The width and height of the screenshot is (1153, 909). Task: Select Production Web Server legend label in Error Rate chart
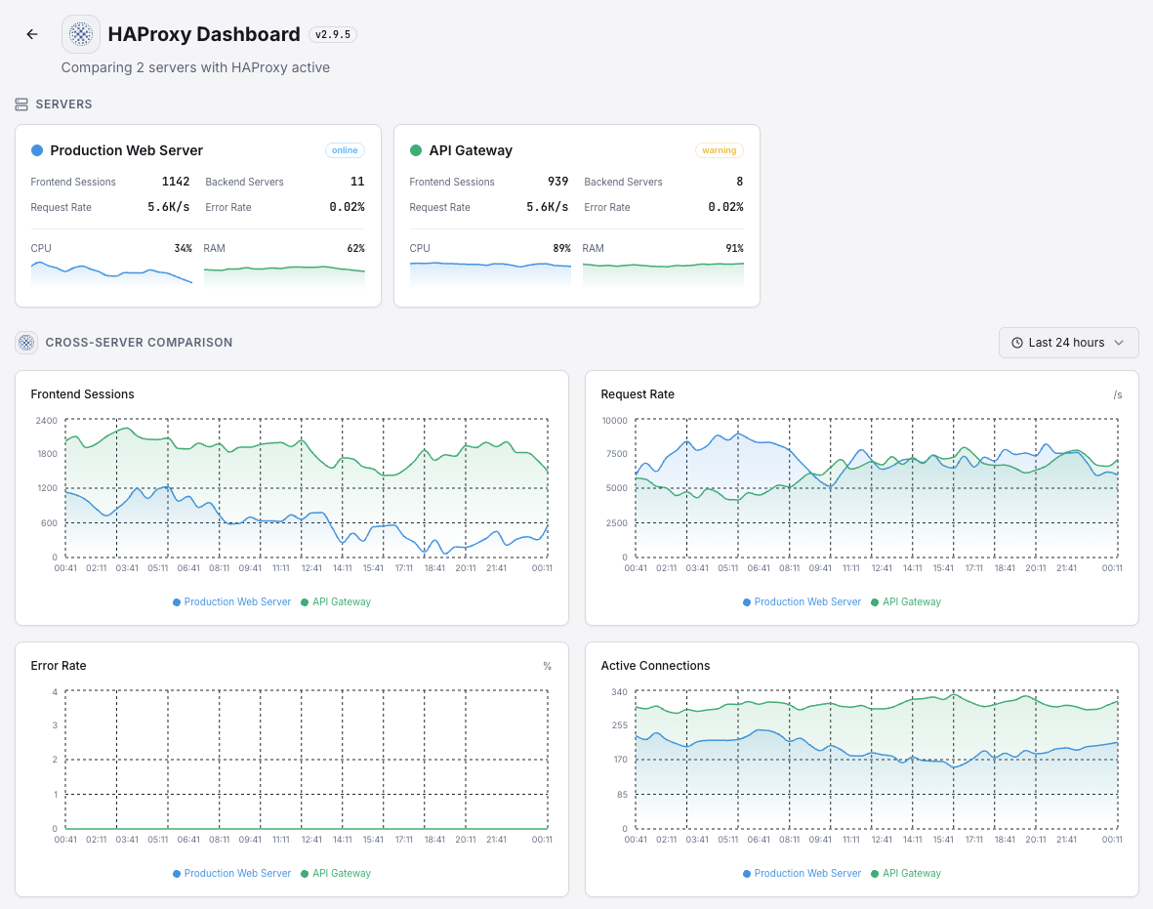click(237, 873)
